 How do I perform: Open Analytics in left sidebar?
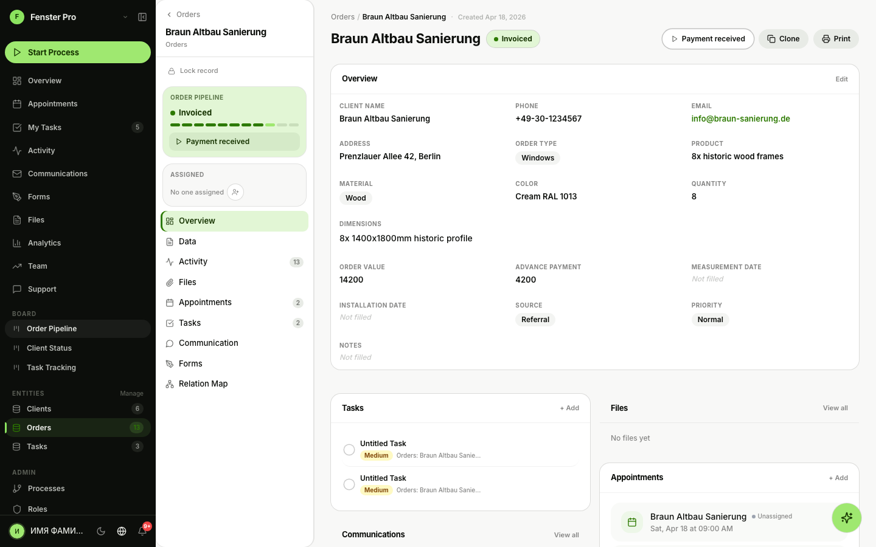point(44,243)
